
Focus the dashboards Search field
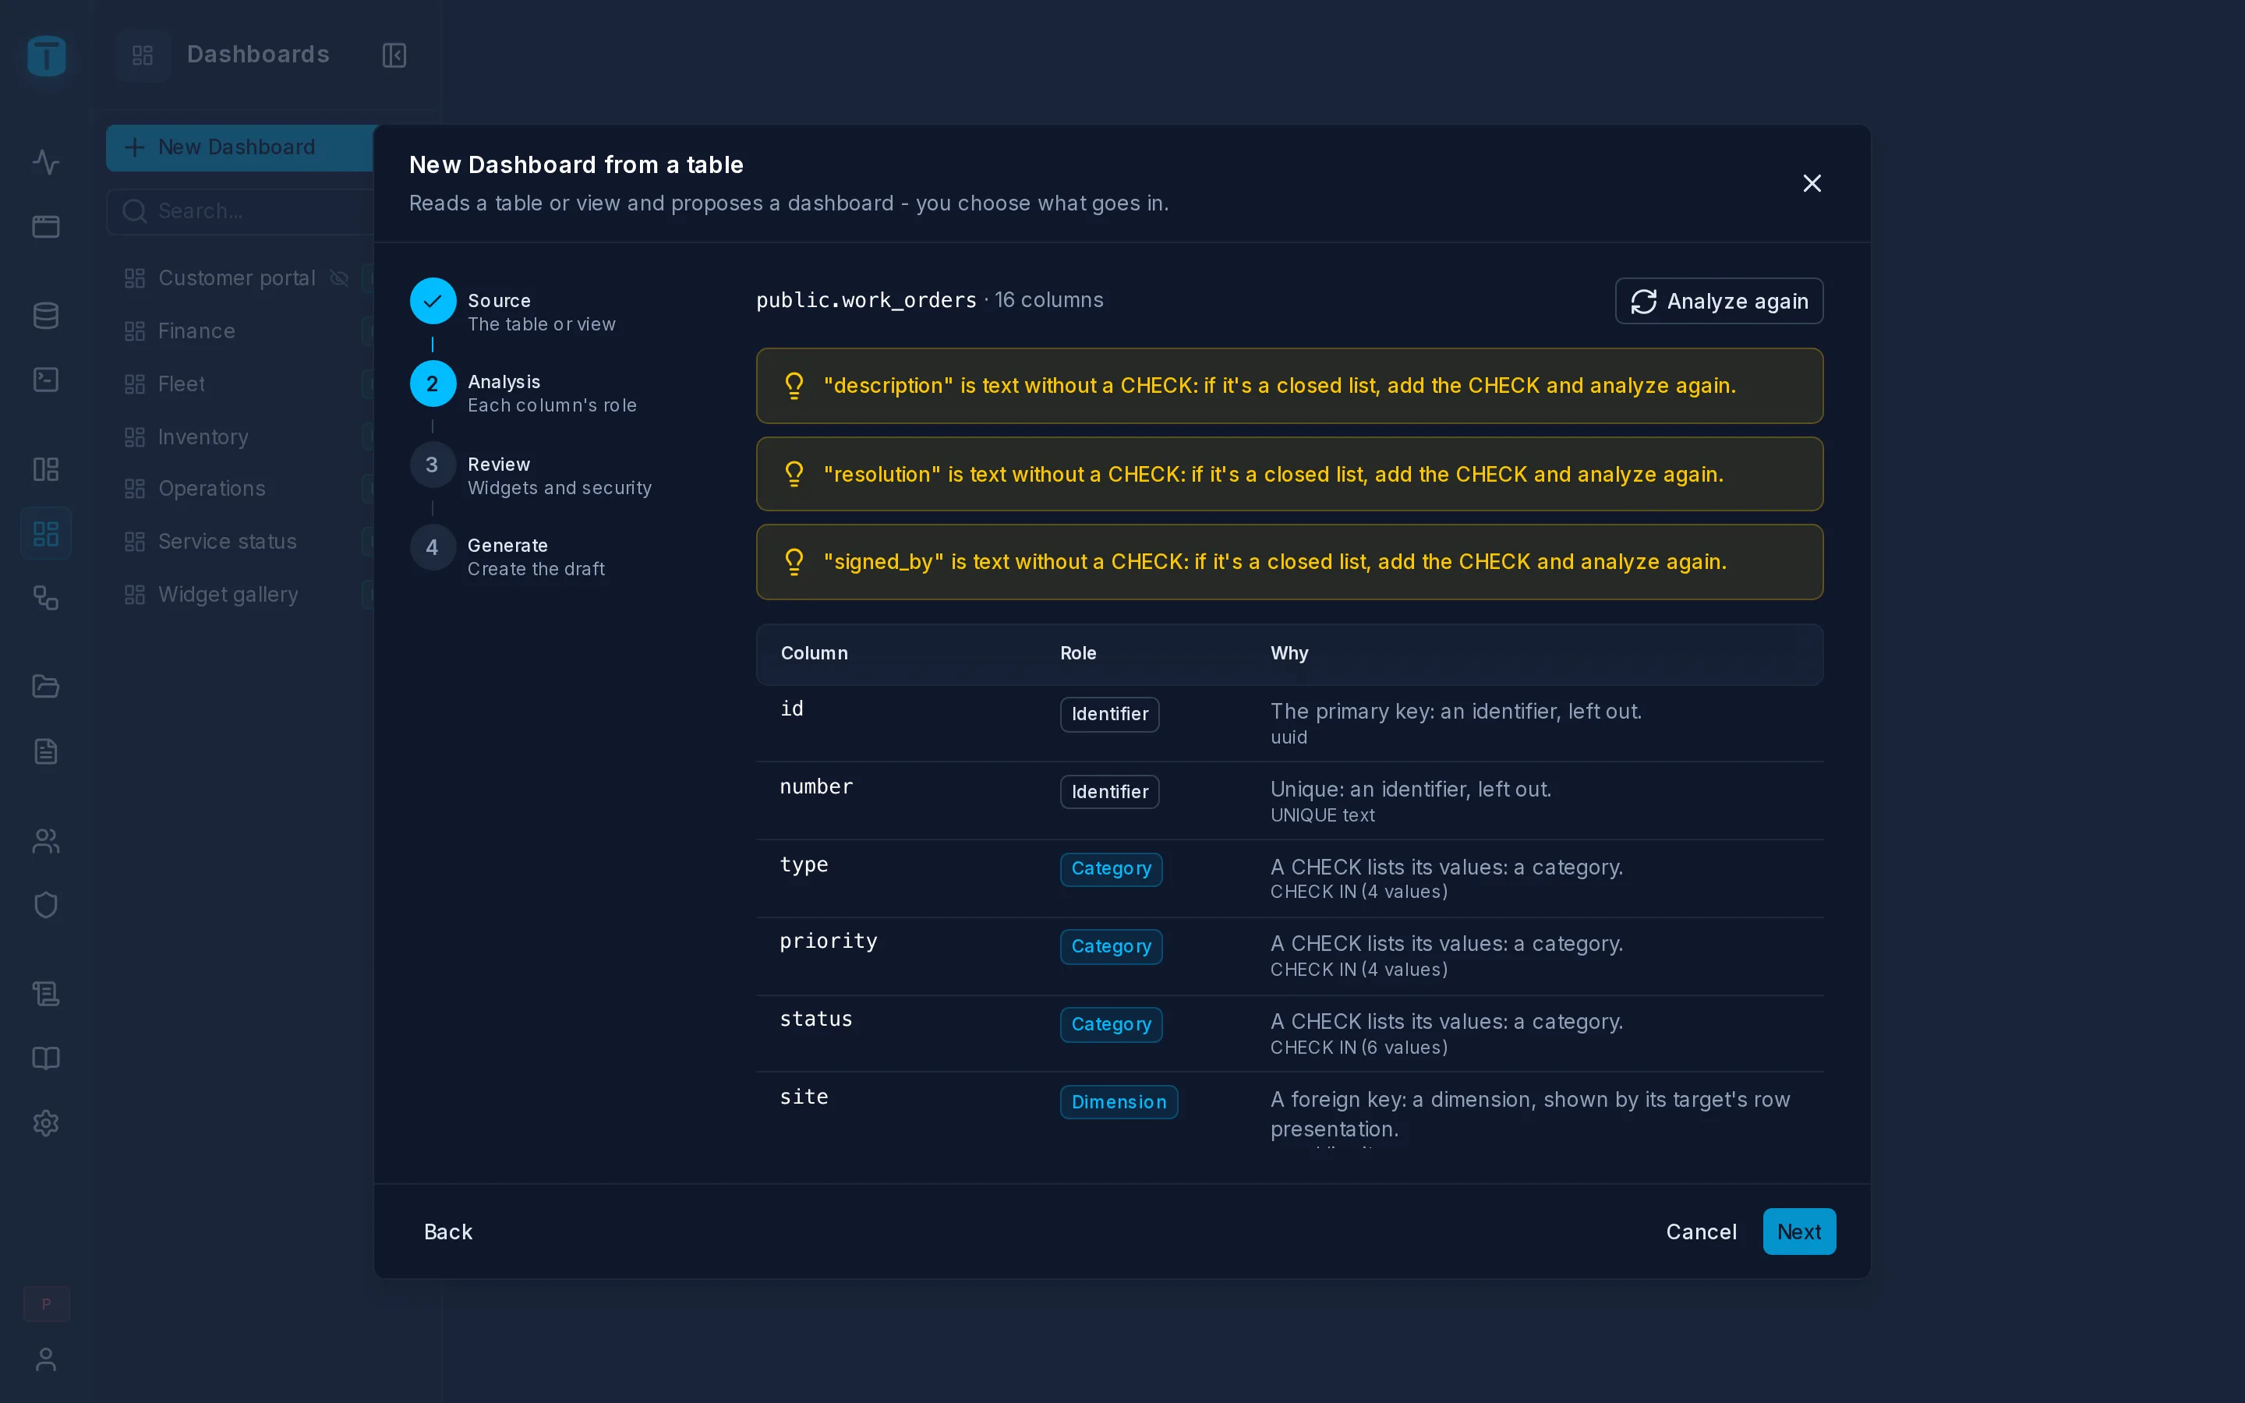241,211
